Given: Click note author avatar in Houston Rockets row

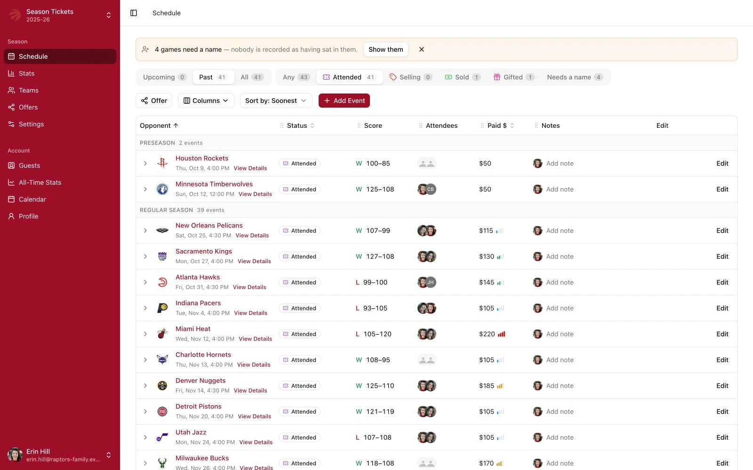Looking at the screenshot, I should tap(537, 163).
